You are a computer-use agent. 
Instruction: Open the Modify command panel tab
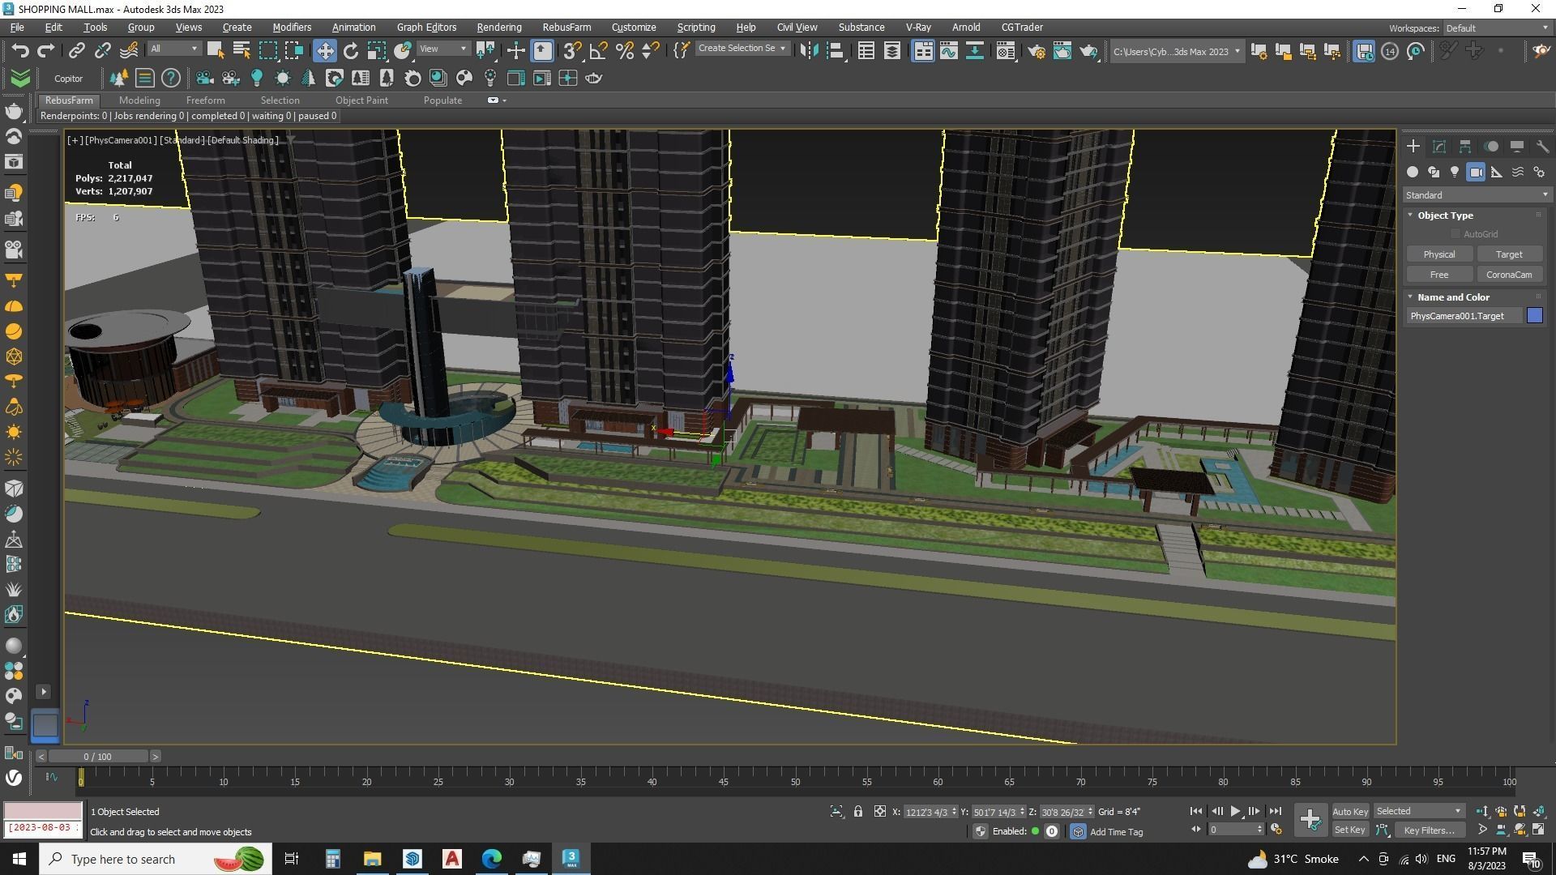(x=1439, y=147)
